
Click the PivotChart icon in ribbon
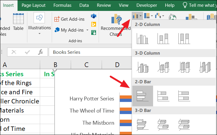191,17
